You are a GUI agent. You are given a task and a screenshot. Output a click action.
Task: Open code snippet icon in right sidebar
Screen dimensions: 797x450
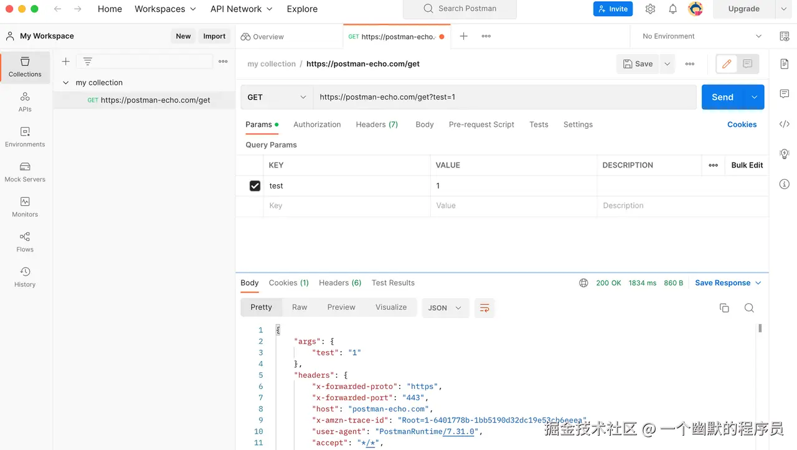tap(785, 124)
